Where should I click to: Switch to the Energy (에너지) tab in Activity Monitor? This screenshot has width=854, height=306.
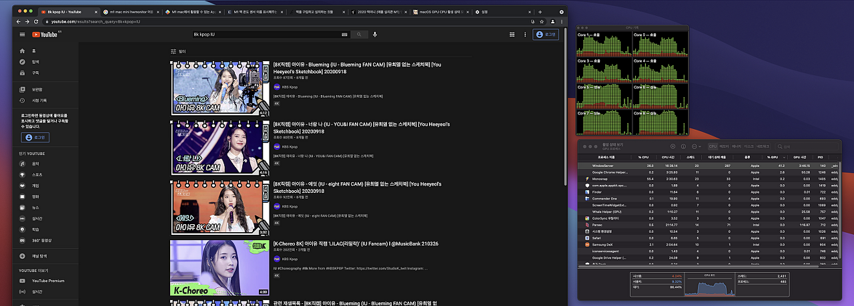737,146
